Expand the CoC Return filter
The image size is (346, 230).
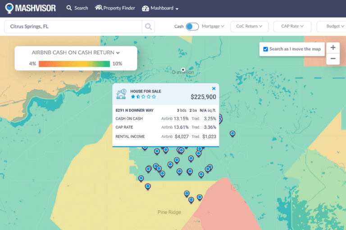(x=249, y=27)
